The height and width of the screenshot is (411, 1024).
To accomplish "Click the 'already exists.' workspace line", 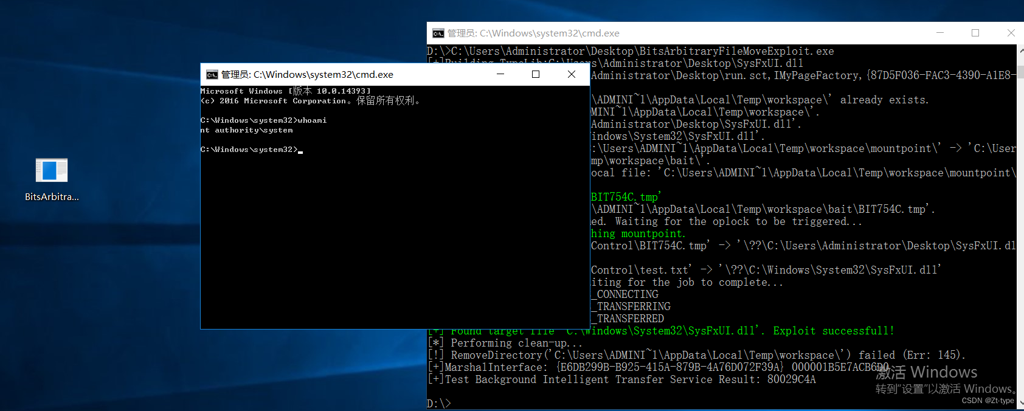I will coord(760,100).
